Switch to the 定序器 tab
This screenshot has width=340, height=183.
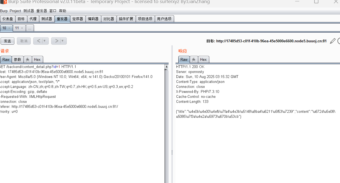[x=78, y=19]
